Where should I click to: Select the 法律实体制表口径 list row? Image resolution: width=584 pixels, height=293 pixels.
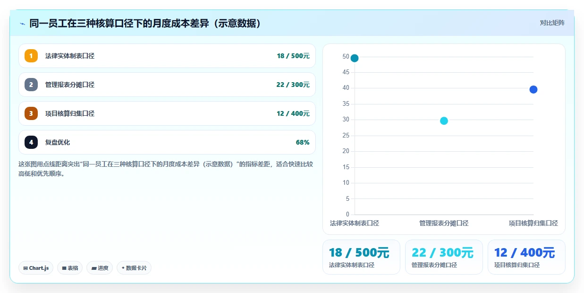click(167, 56)
